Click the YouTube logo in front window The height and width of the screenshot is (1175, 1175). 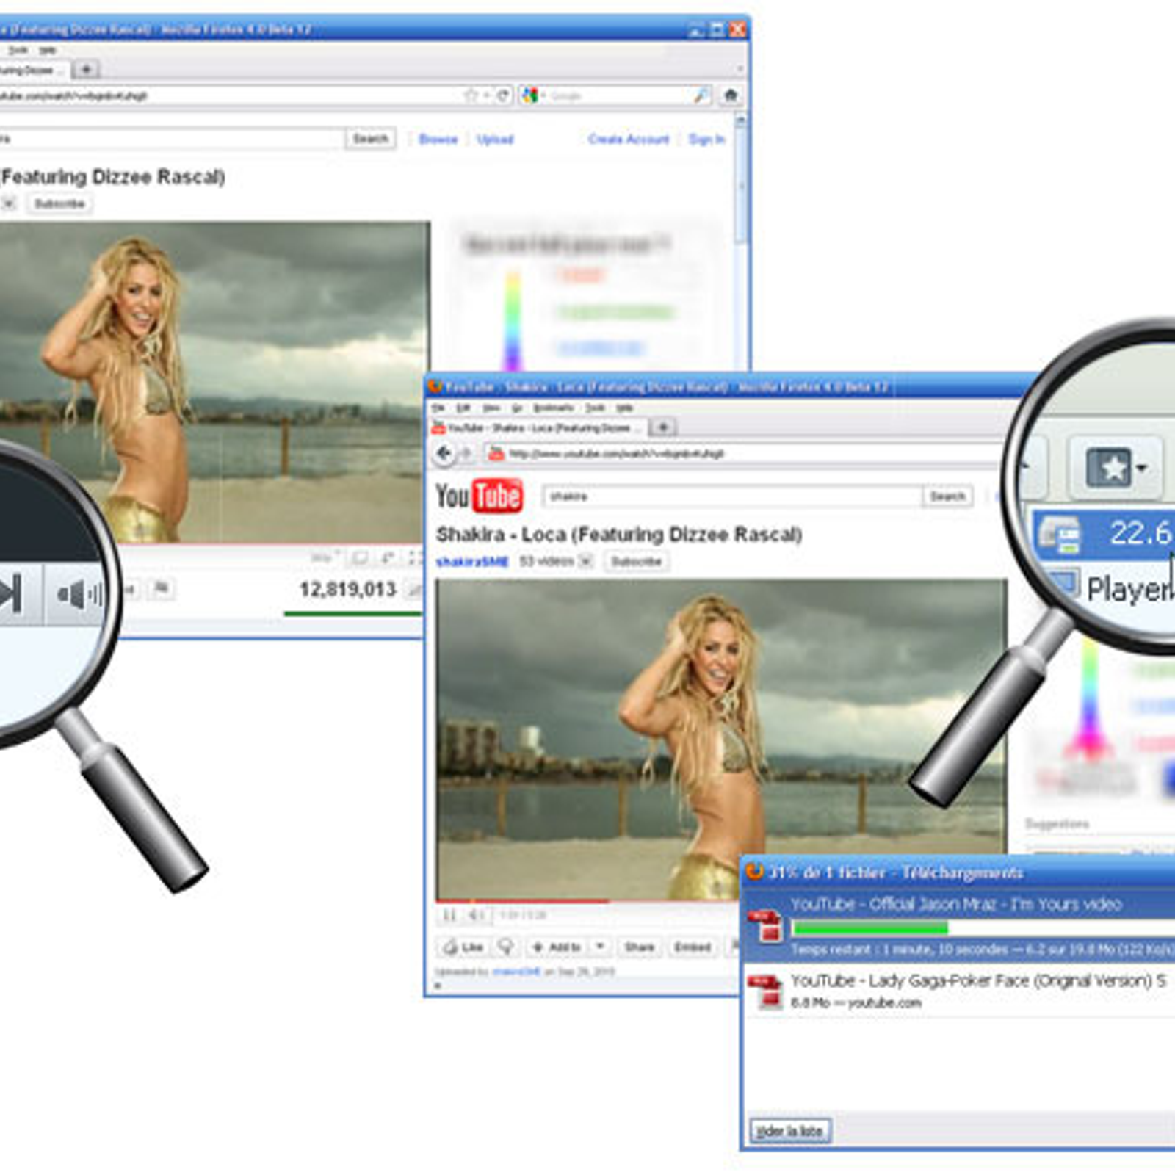[x=480, y=496]
